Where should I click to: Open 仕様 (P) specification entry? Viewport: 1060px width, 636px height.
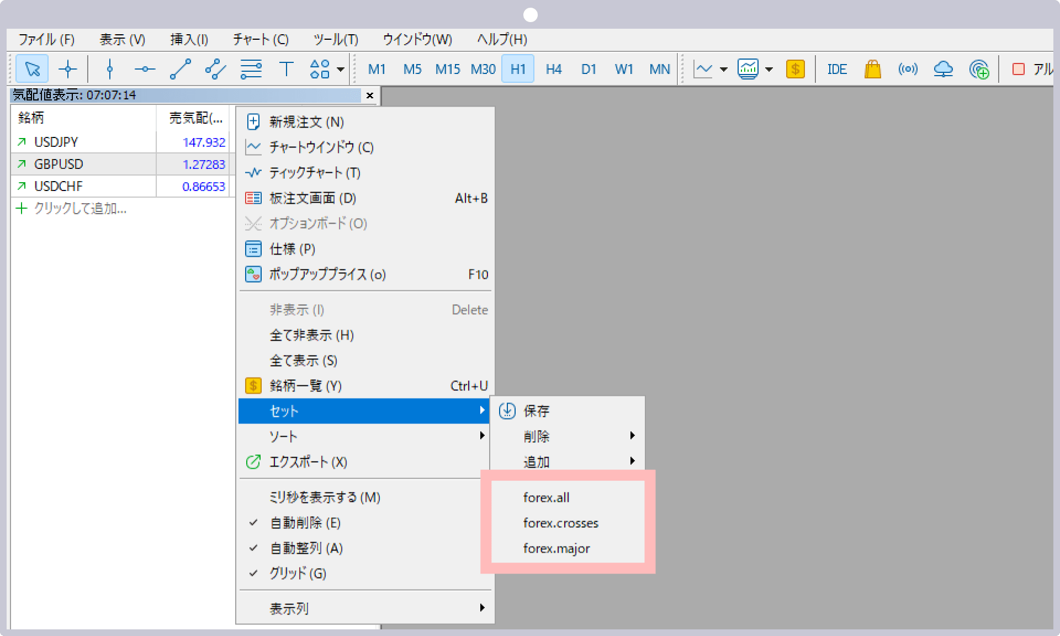click(x=365, y=248)
